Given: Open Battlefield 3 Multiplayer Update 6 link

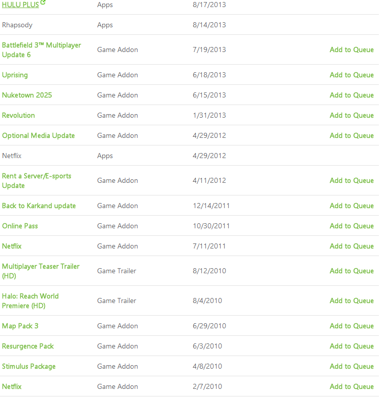Looking at the screenshot, I should pyautogui.click(x=41, y=49).
